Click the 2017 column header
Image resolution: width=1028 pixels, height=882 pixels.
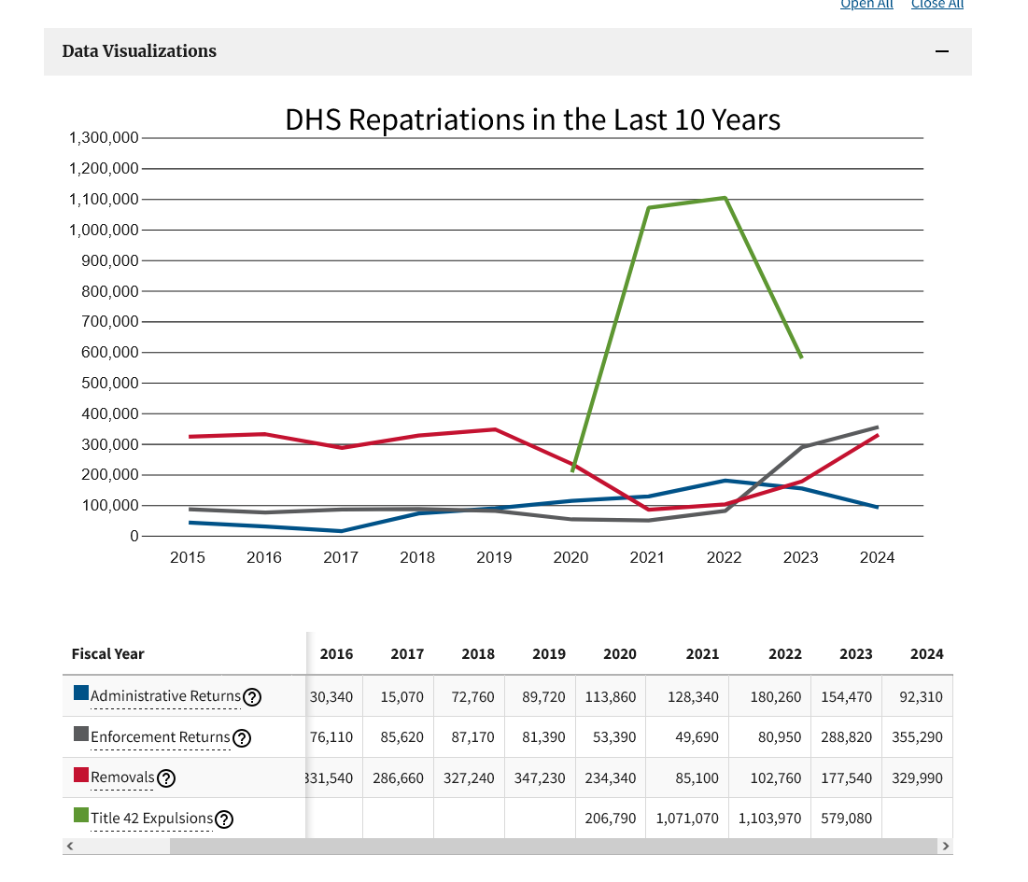coord(407,654)
